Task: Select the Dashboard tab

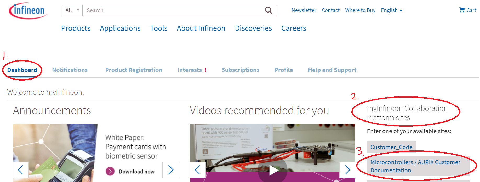Action: point(22,70)
